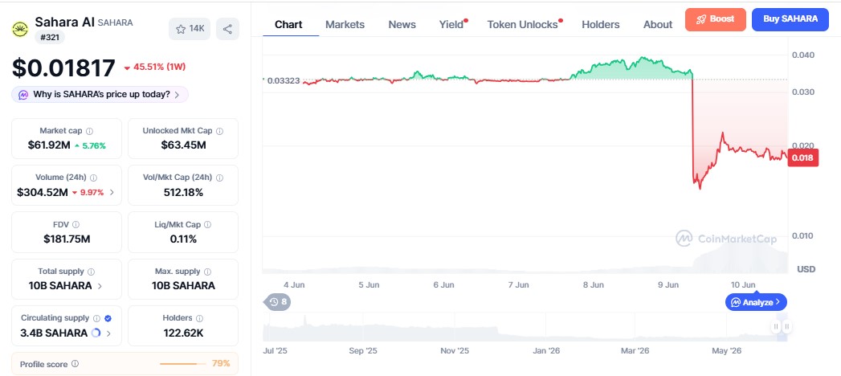The height and width of the screenshot is (376, 841).
Task: Click the Buy SAHARA button
Action: point(790,19)
